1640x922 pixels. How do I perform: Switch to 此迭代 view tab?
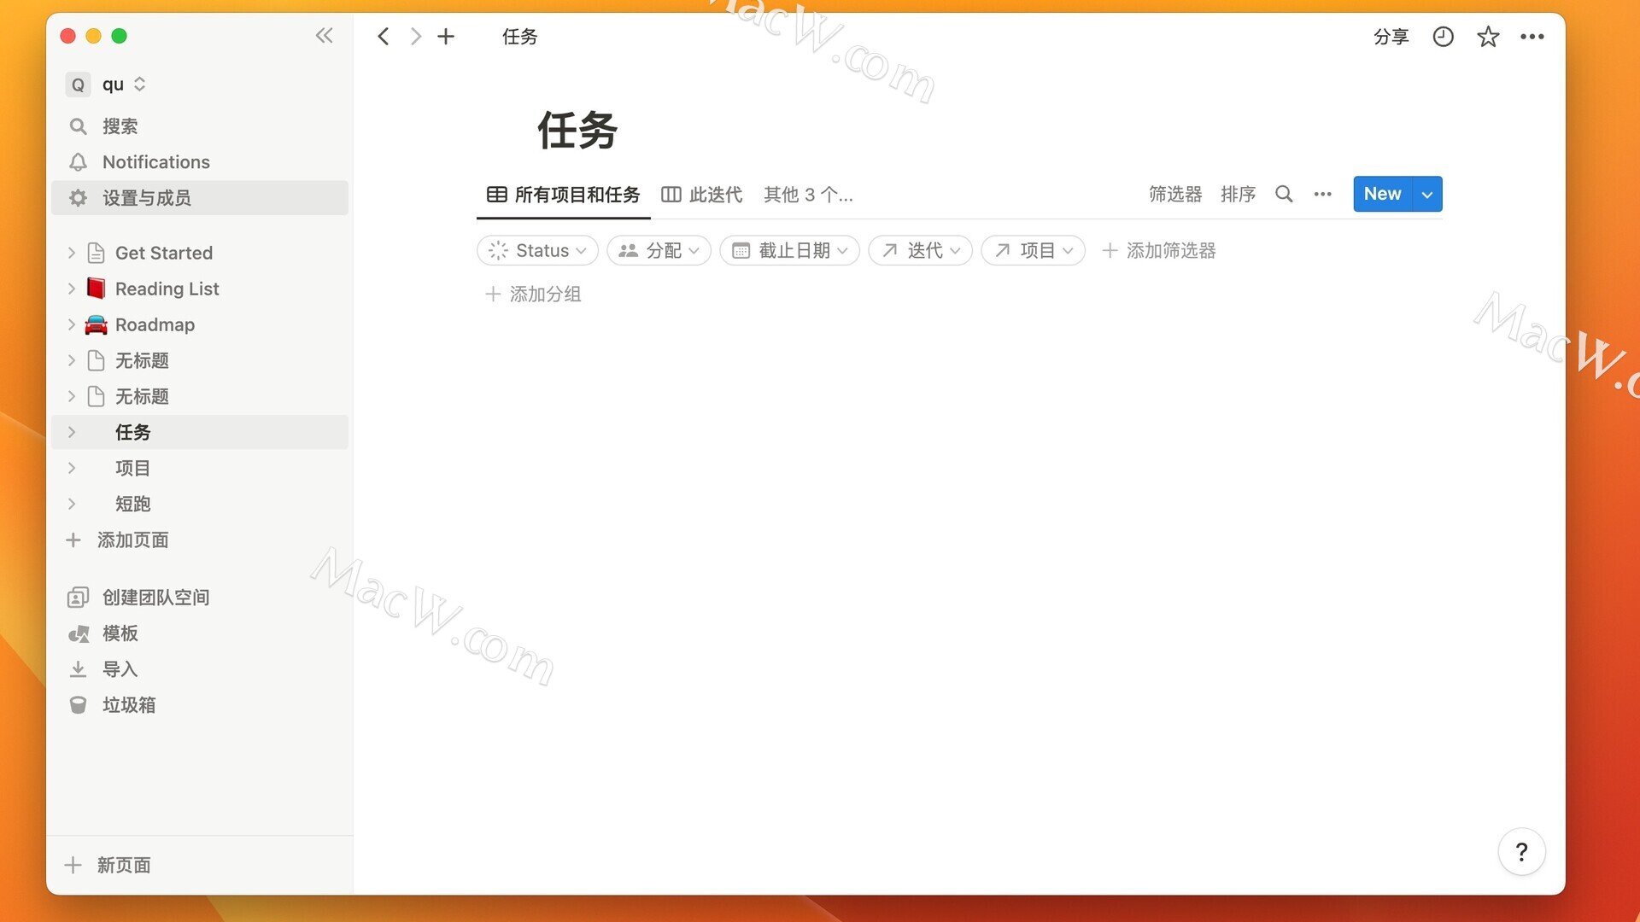(702, 195)
